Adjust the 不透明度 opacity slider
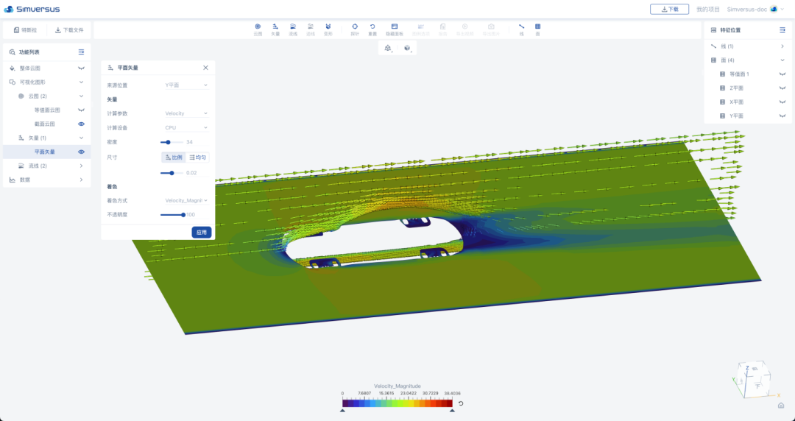 (x=183, y=215)
